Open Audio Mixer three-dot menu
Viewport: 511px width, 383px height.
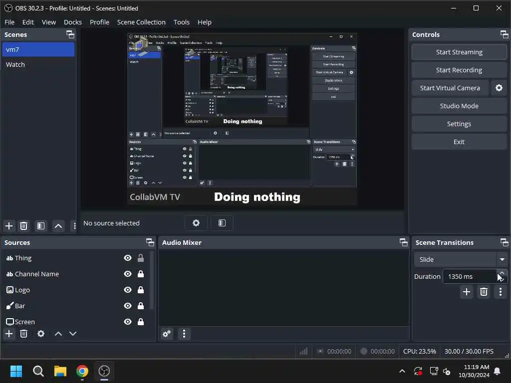(x=184, y=334)
